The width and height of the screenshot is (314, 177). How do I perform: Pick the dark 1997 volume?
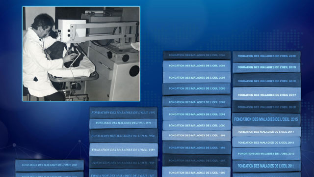tap(196, 160)
